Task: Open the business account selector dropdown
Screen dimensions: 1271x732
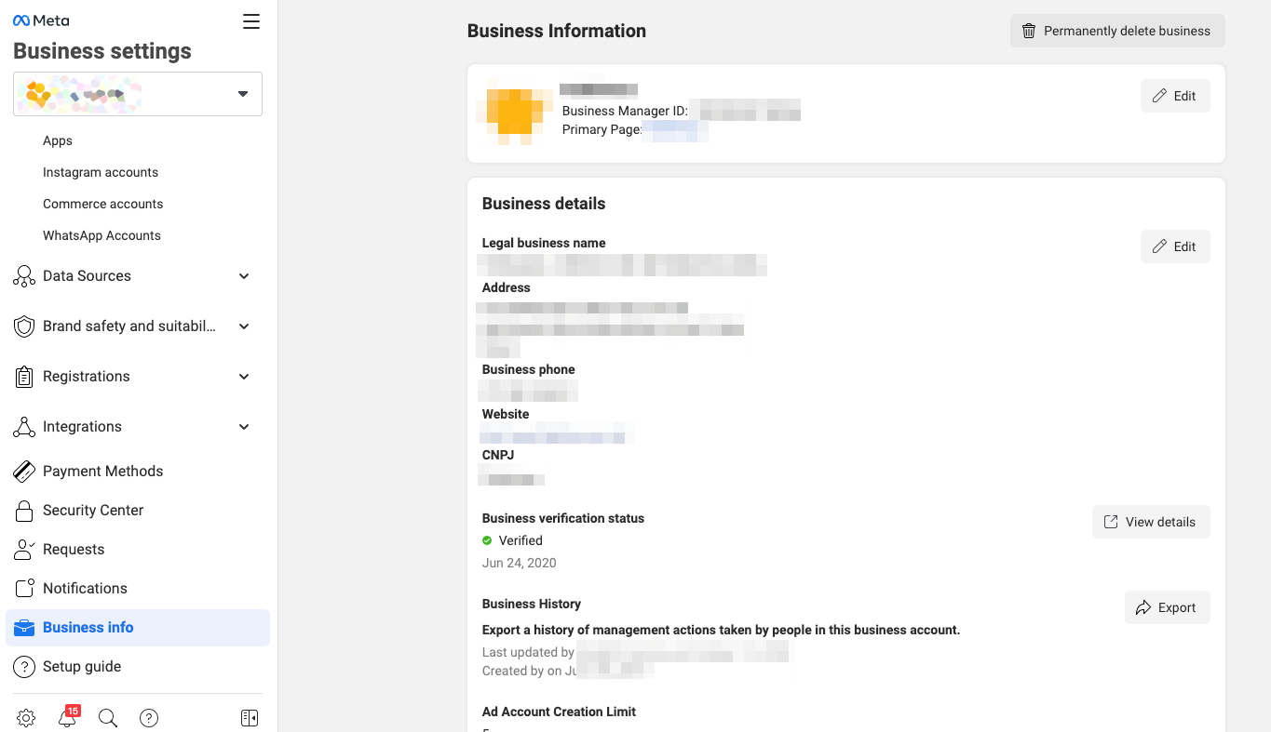Action: click(x=138, y=94)
